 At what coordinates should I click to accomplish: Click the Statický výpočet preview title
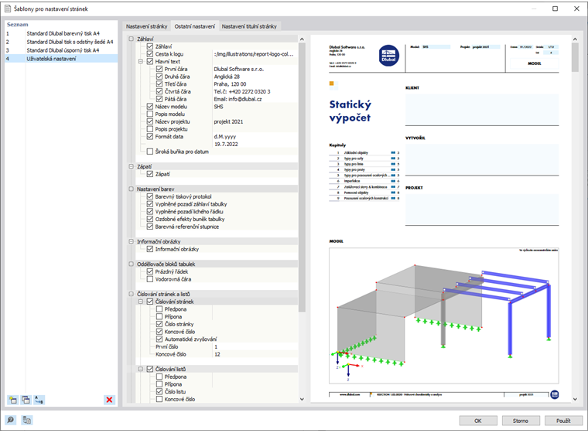click(350, 111)
